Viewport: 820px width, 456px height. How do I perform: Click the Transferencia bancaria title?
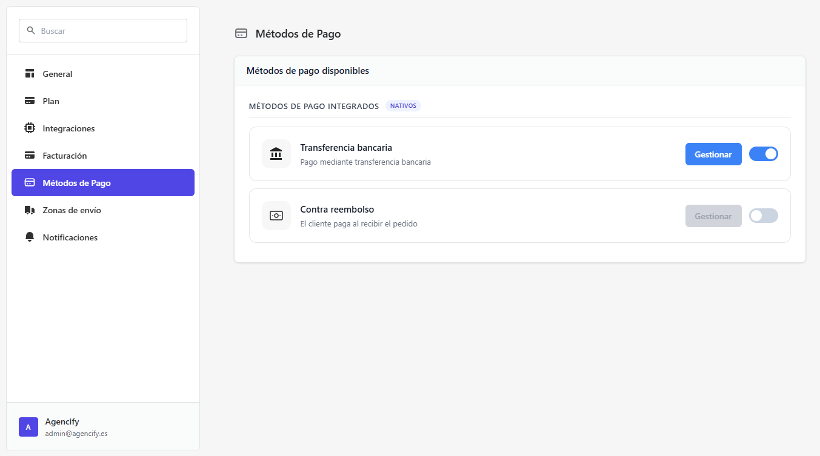(346, 148)
